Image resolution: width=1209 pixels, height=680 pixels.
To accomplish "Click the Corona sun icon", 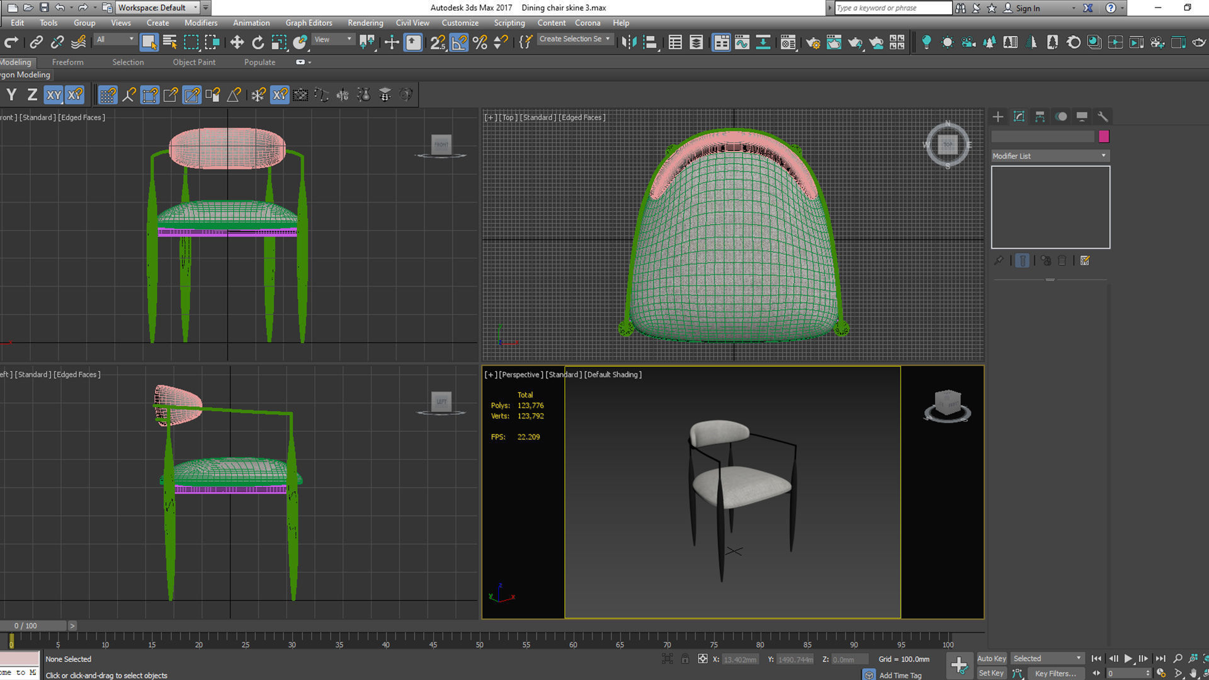I will (947, 42).
